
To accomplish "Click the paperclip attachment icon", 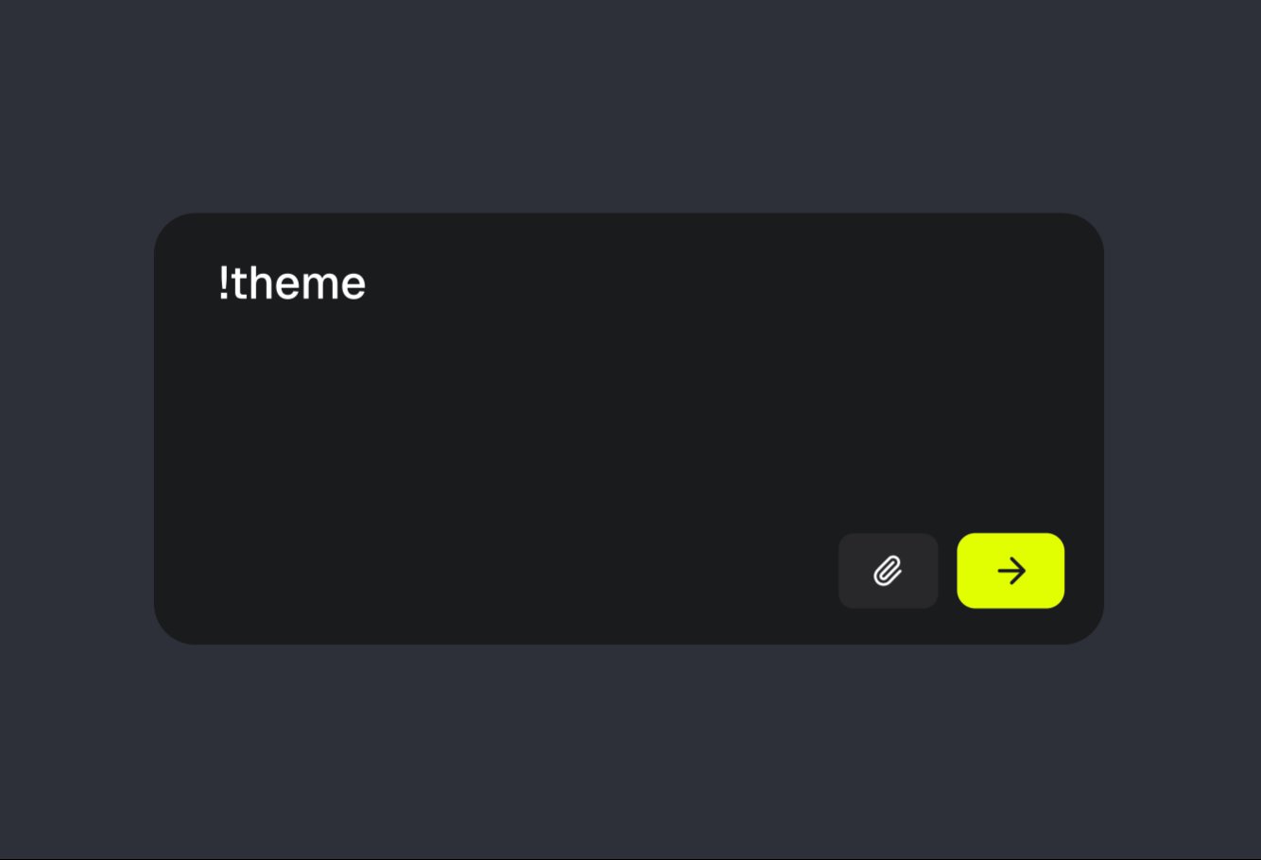I will tap(888, 571).
